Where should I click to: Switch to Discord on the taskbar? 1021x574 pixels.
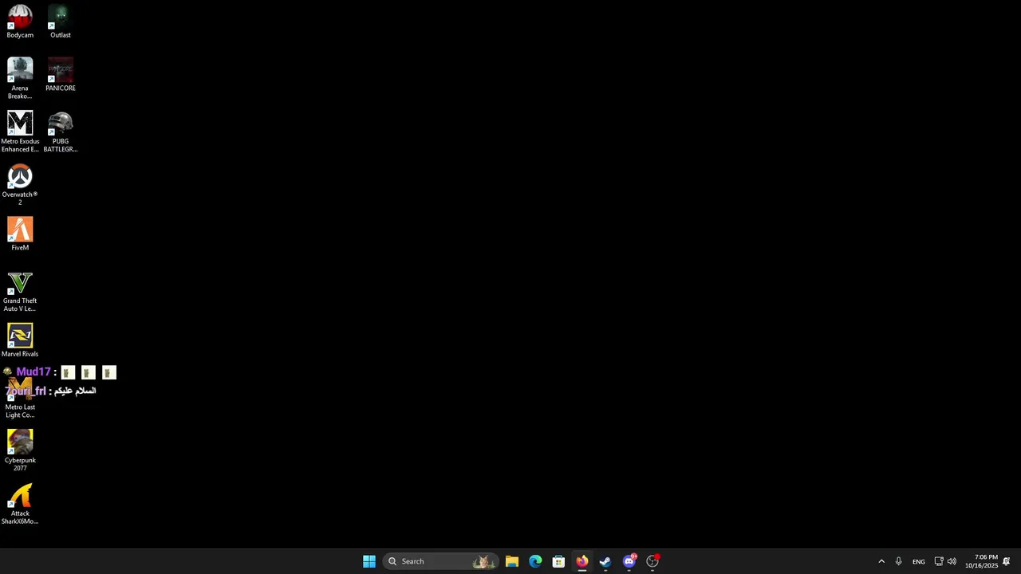tap(629, 561)
